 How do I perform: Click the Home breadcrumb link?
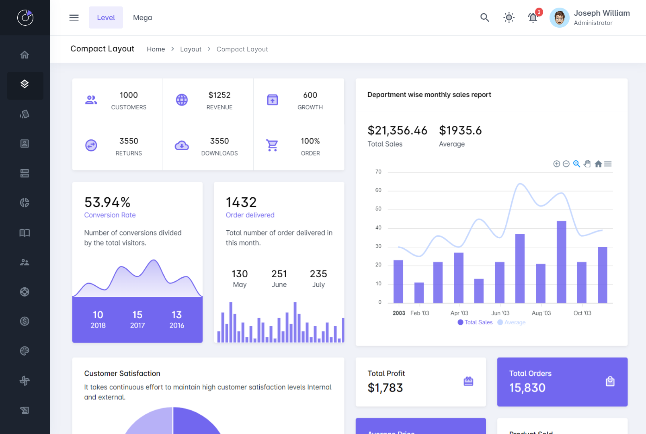[156, 49]
